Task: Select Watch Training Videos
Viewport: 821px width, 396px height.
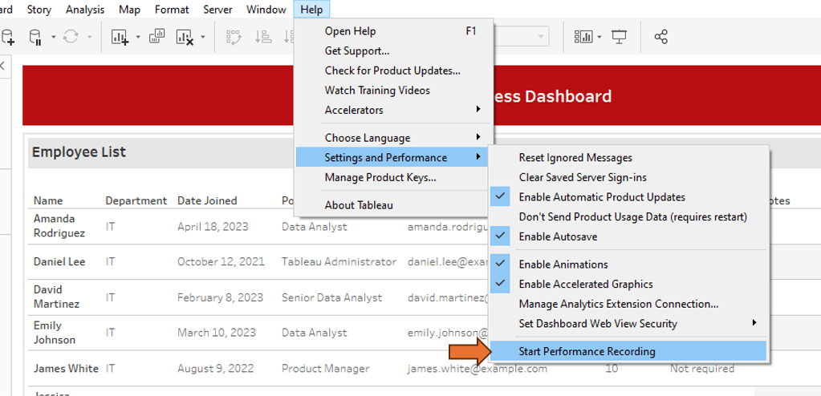Action: [393, 90]
